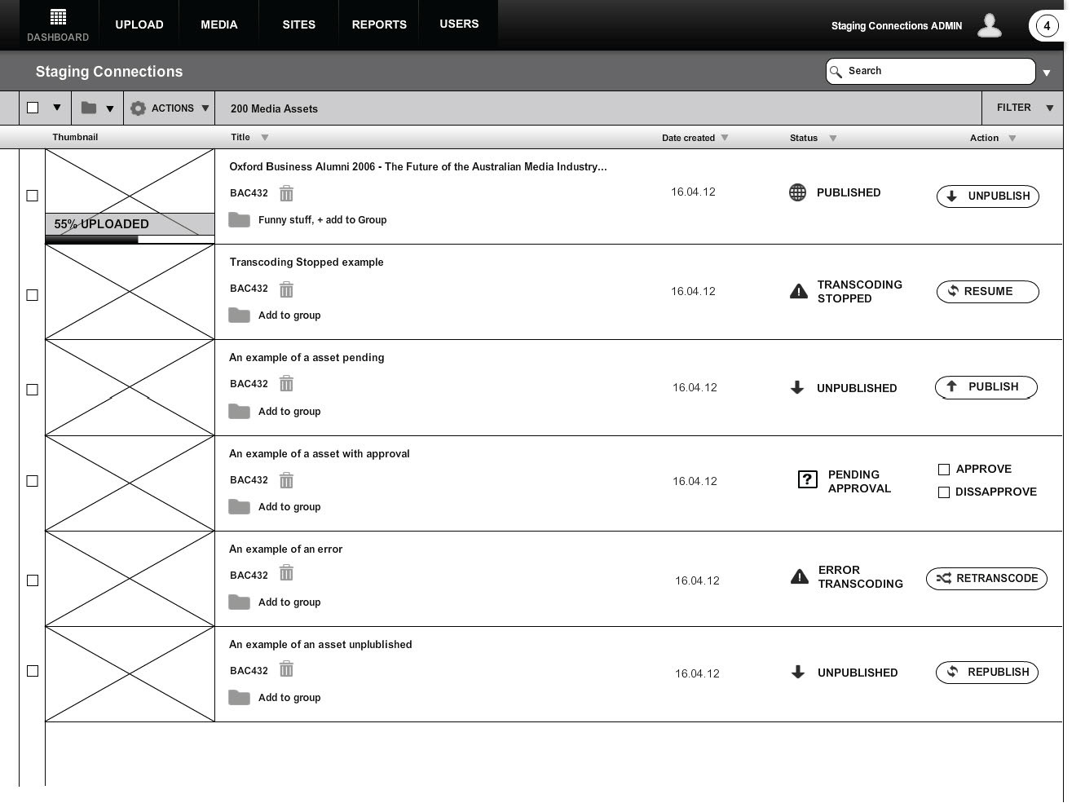Select the Oxford Business Alumni row checkbox
The image size is (1085, 803).
click(x=33, y=196)
